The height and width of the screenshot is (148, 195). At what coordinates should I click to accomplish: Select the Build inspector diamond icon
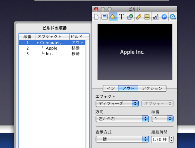(x=113, y=17)
